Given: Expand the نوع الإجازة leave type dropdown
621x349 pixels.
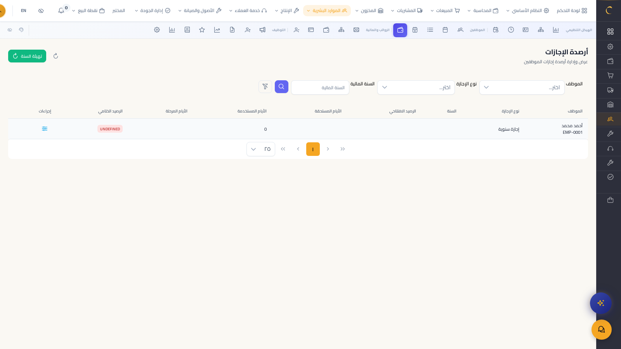Looking at the screenshot, I should coord(416,88).
